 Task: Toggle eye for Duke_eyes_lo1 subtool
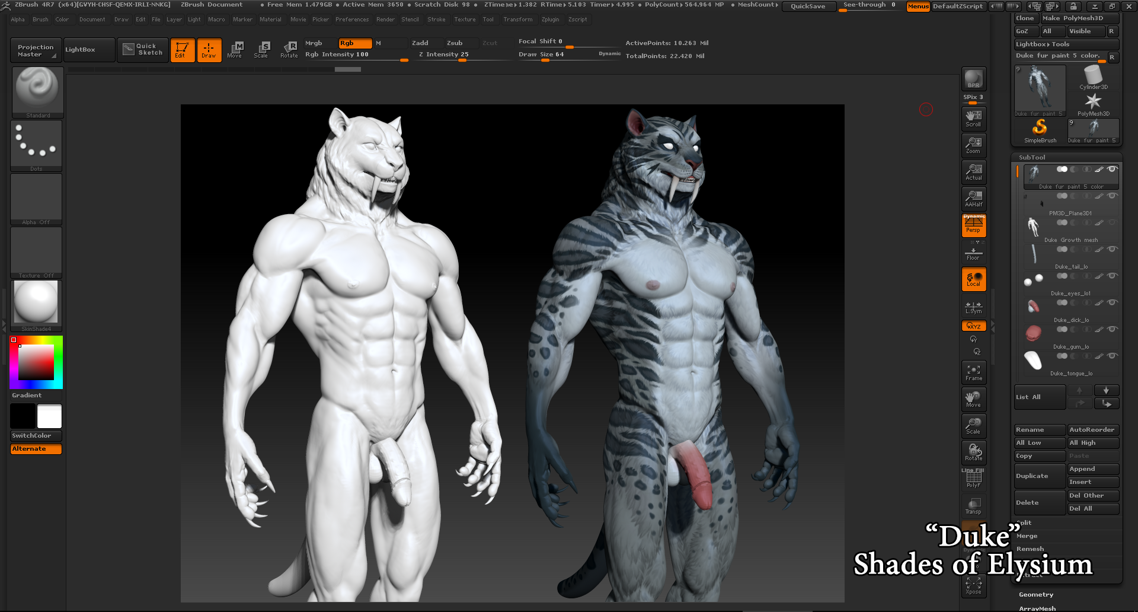[1113, 276]
